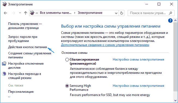The width and height of the screenshot is (178, 103).
Task: Click the sleep mode moon icon
Action: [x=4, y=74]
